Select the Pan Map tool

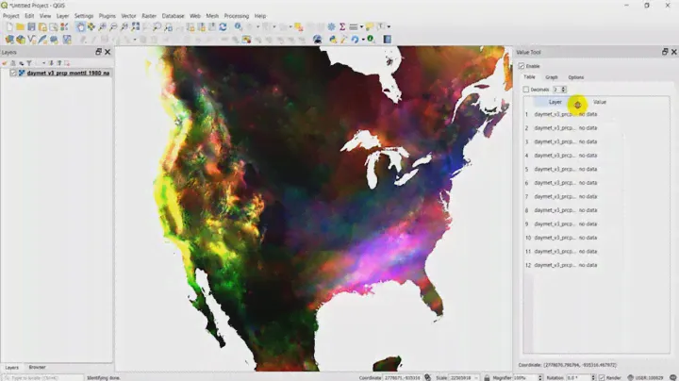click(x=81, y=27)
